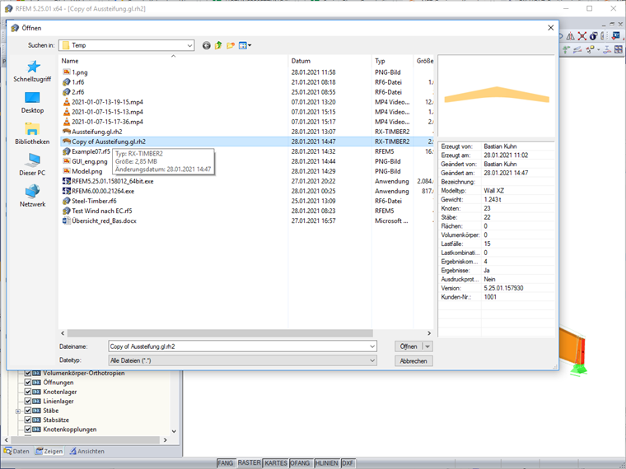
Task: Open the dropdown arrow beside the view menu icon
Action: (x=250, y=45)
